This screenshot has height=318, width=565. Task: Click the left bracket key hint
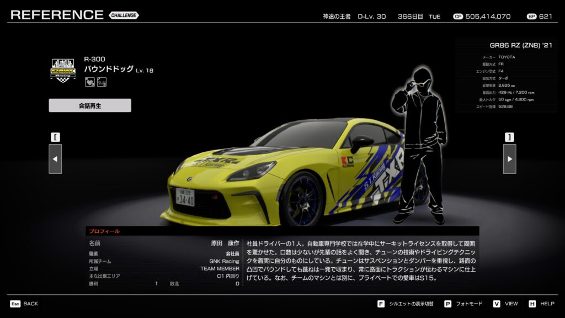tap(55, 137)
